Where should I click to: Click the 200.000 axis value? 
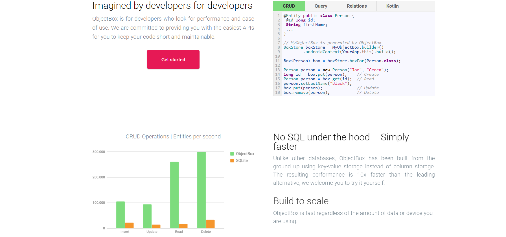98,177
